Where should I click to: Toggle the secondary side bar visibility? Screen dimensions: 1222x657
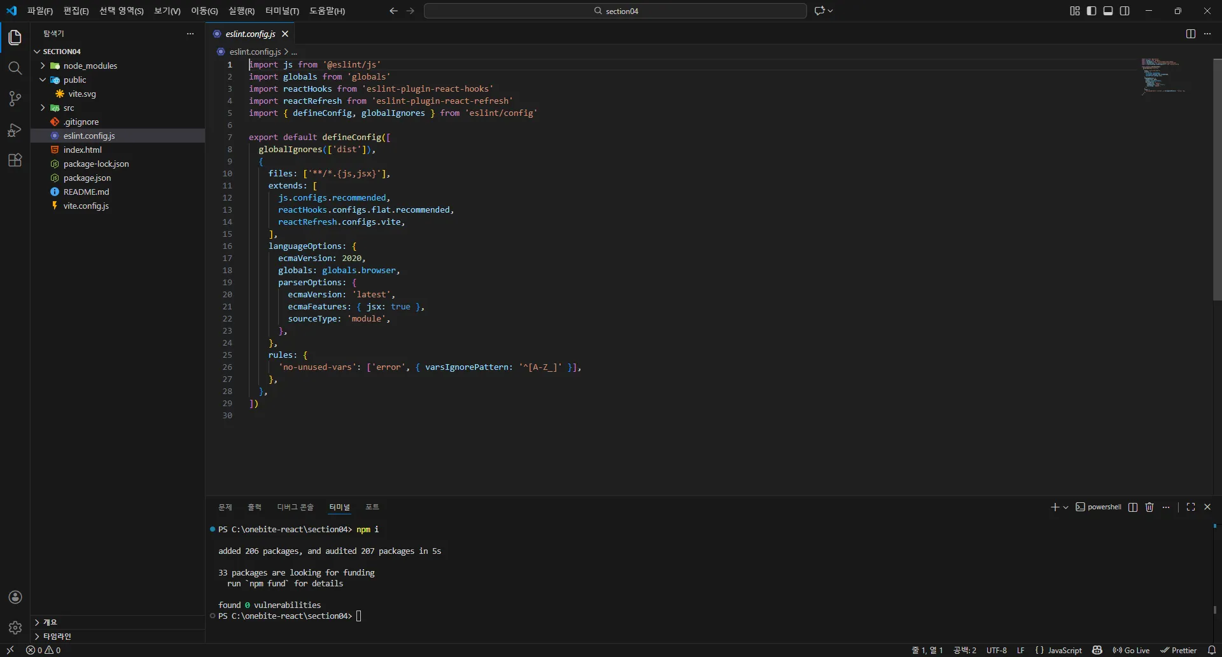click(1125, 11)
